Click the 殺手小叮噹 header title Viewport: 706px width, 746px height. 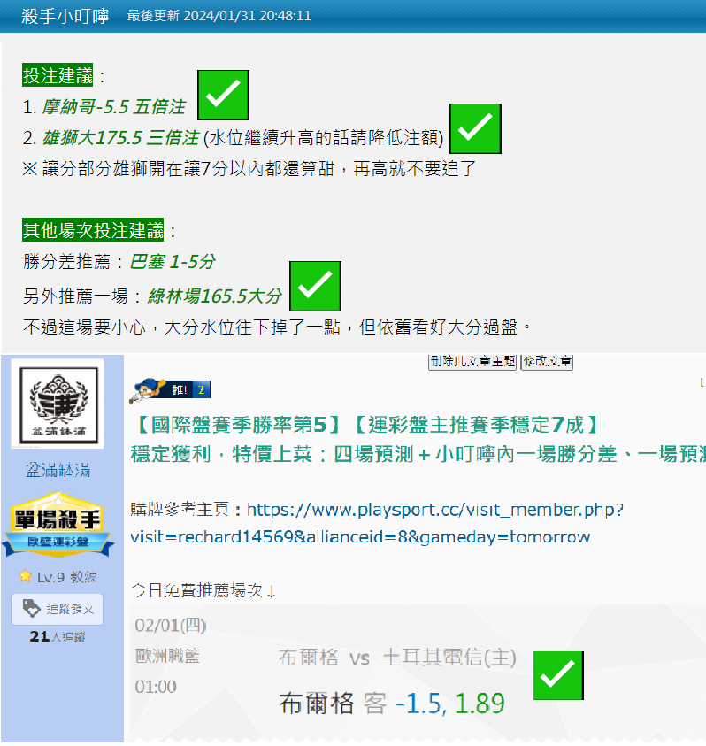tap(65, 16)
